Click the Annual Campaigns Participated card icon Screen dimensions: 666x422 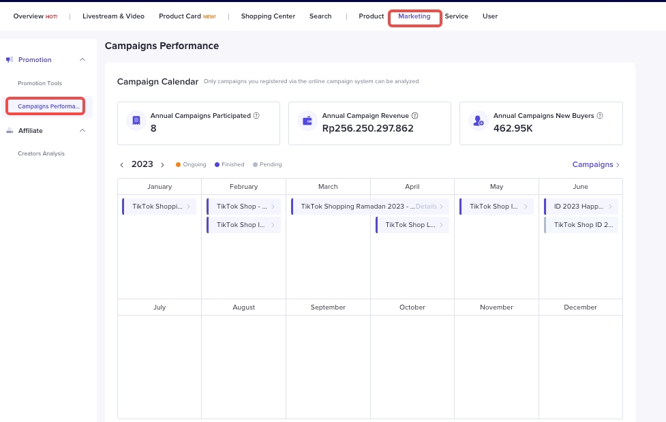tap(136, 121)
